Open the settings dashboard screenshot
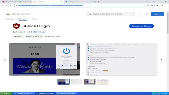The height and width of the screenshot is (95, 169). (122, 59)
